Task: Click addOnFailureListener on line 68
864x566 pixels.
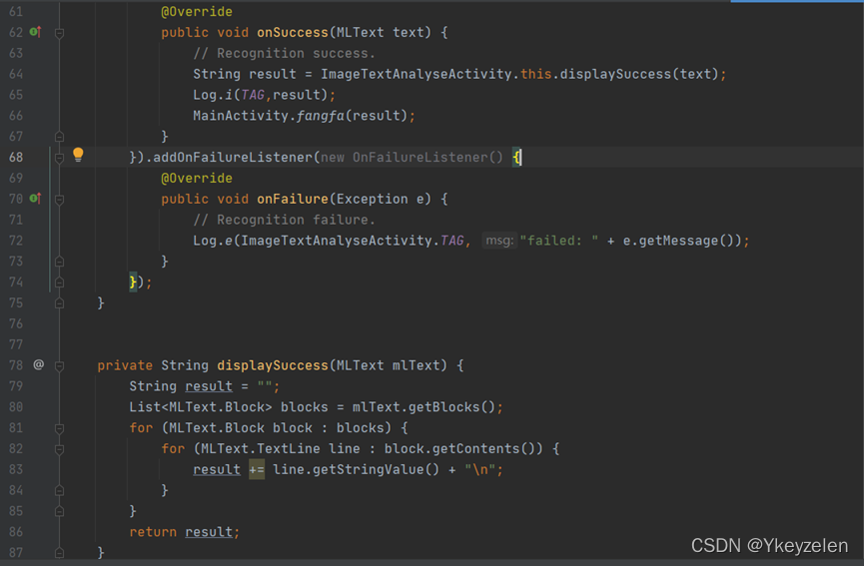Action: coord(233,158)
